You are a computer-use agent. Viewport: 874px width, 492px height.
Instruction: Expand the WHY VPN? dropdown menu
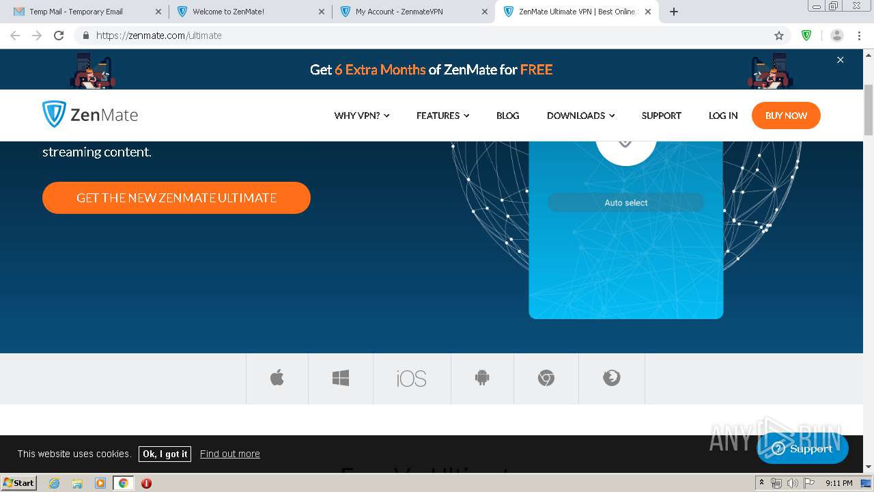(x=362, y=115)
